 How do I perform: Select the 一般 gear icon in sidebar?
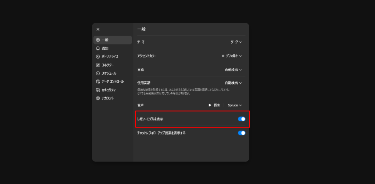tap(98, 40)
